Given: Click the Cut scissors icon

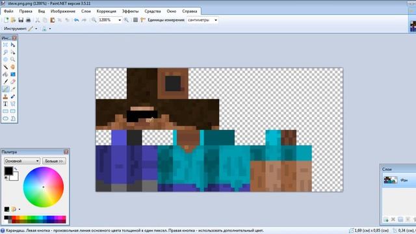Looking at the screenshot, I should pos(38,20).
